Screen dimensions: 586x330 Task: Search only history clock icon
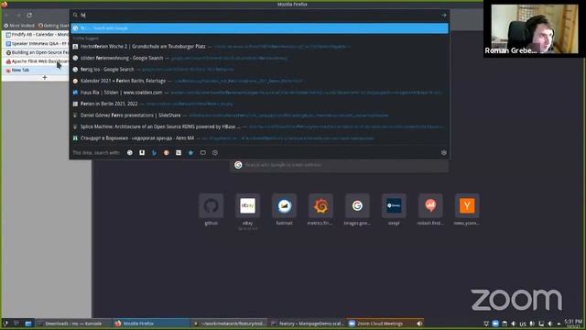coord(215,153)
